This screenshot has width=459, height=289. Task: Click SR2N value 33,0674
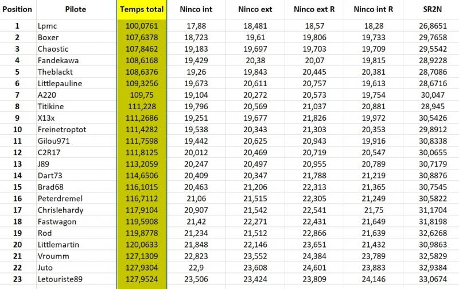[433, 279]
